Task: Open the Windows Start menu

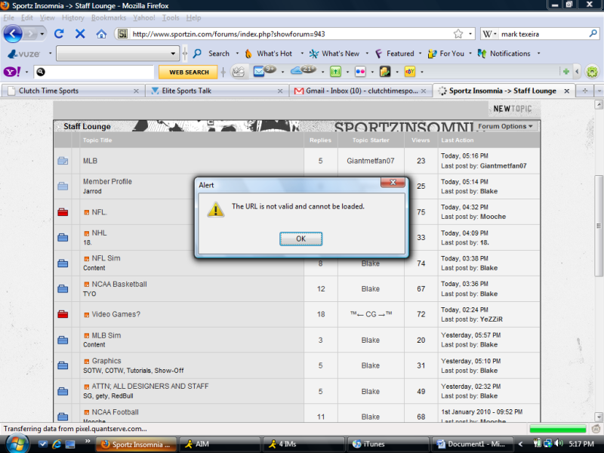Action: 17,444
